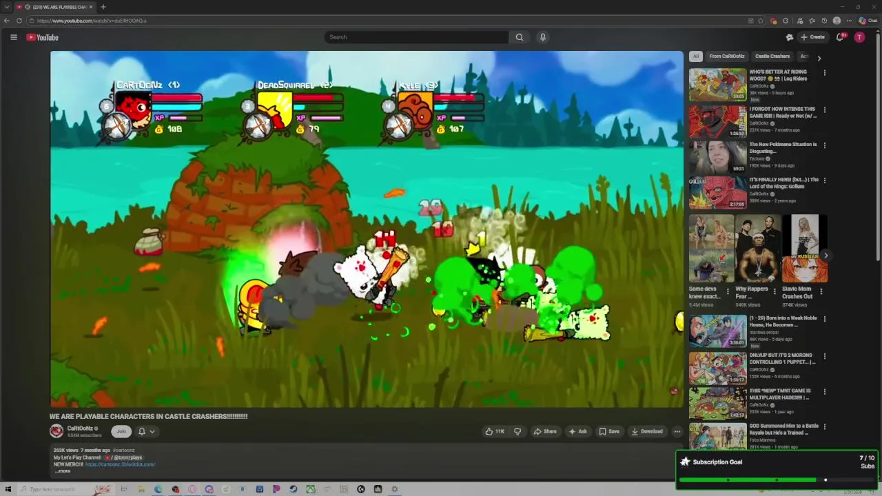
Task: Advance the Shorts shelf with next arrow
Action: 825,256
